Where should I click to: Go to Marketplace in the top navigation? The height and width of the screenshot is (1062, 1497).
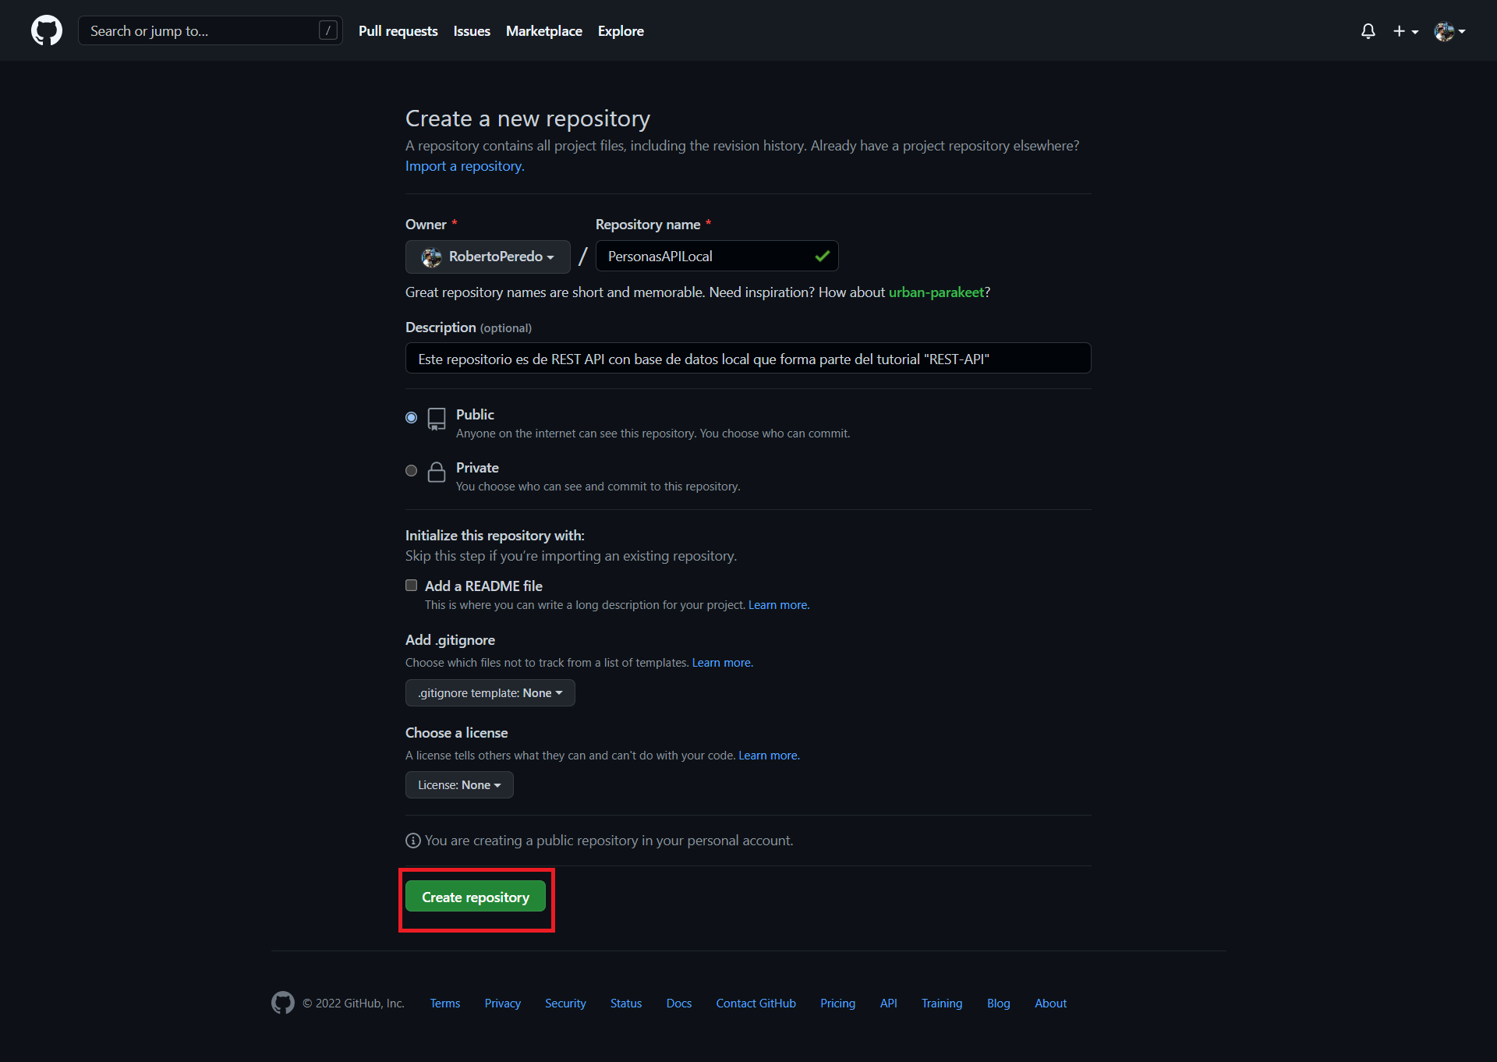[544, 31]
